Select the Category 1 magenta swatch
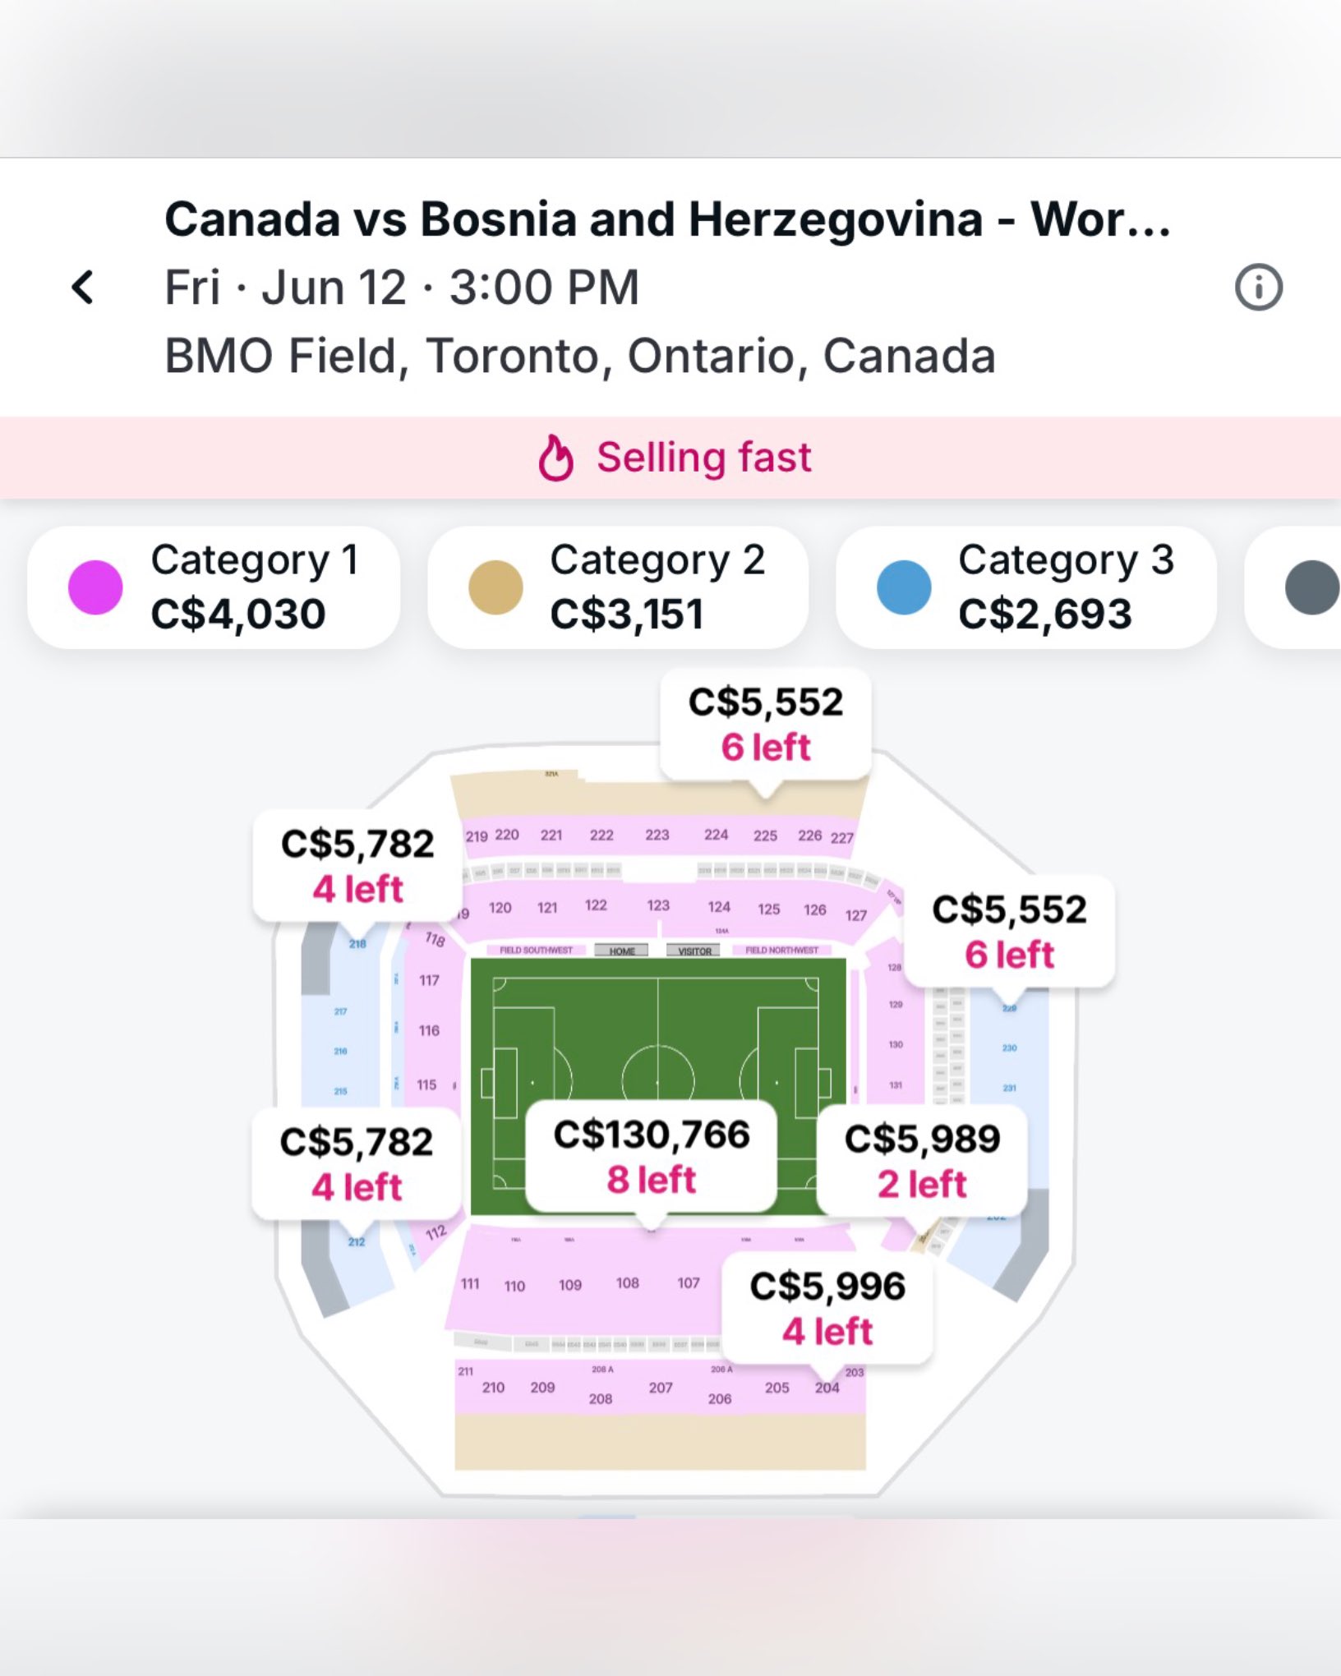The width and height of the screenshot is (1341, 1676). [95, 587]
